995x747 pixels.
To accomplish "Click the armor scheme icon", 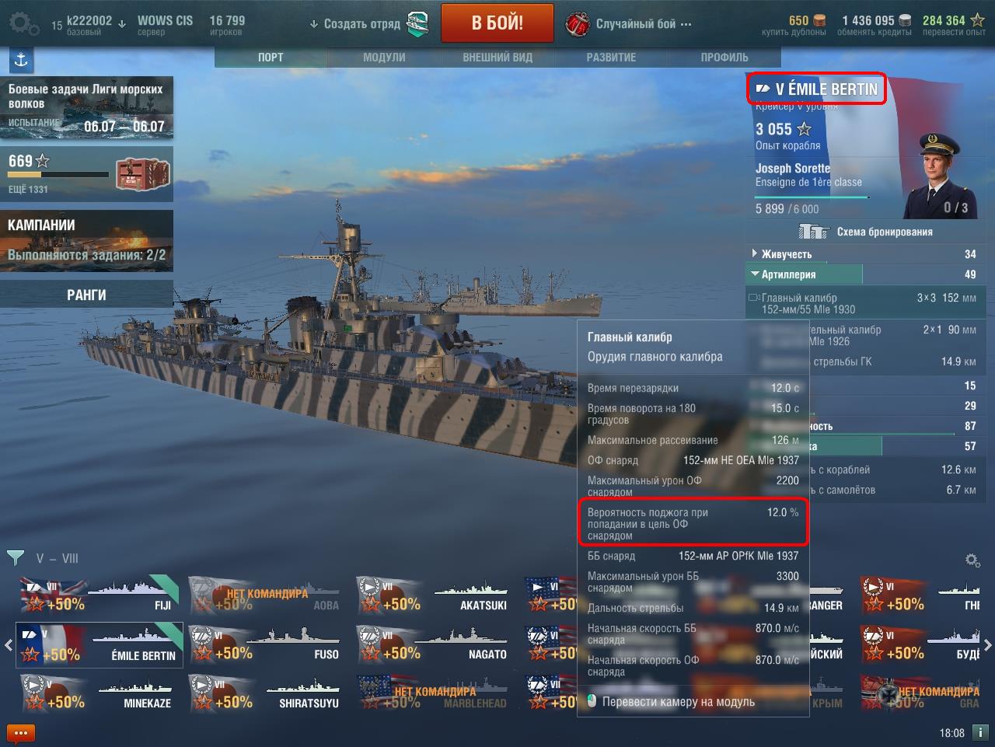I will pos(814,232).
